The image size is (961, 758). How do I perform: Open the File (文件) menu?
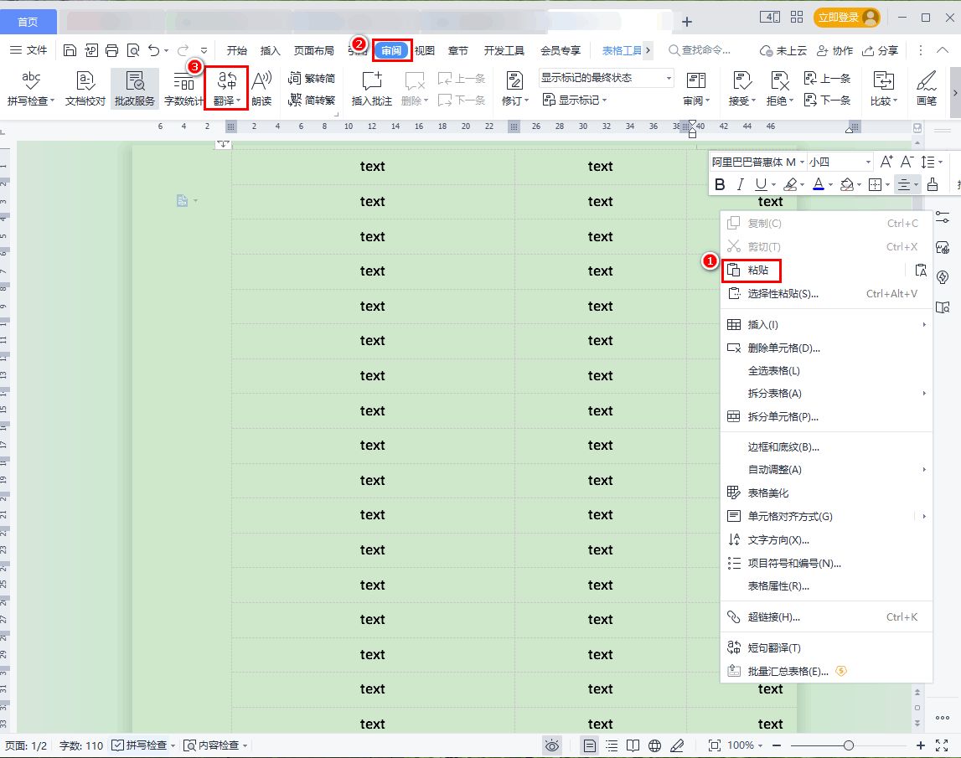28,50
